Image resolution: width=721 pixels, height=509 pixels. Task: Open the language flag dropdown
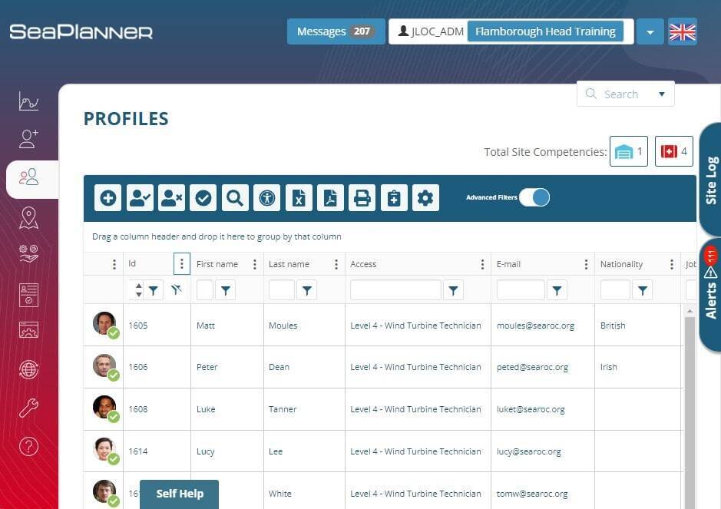(x=682, y=31)
